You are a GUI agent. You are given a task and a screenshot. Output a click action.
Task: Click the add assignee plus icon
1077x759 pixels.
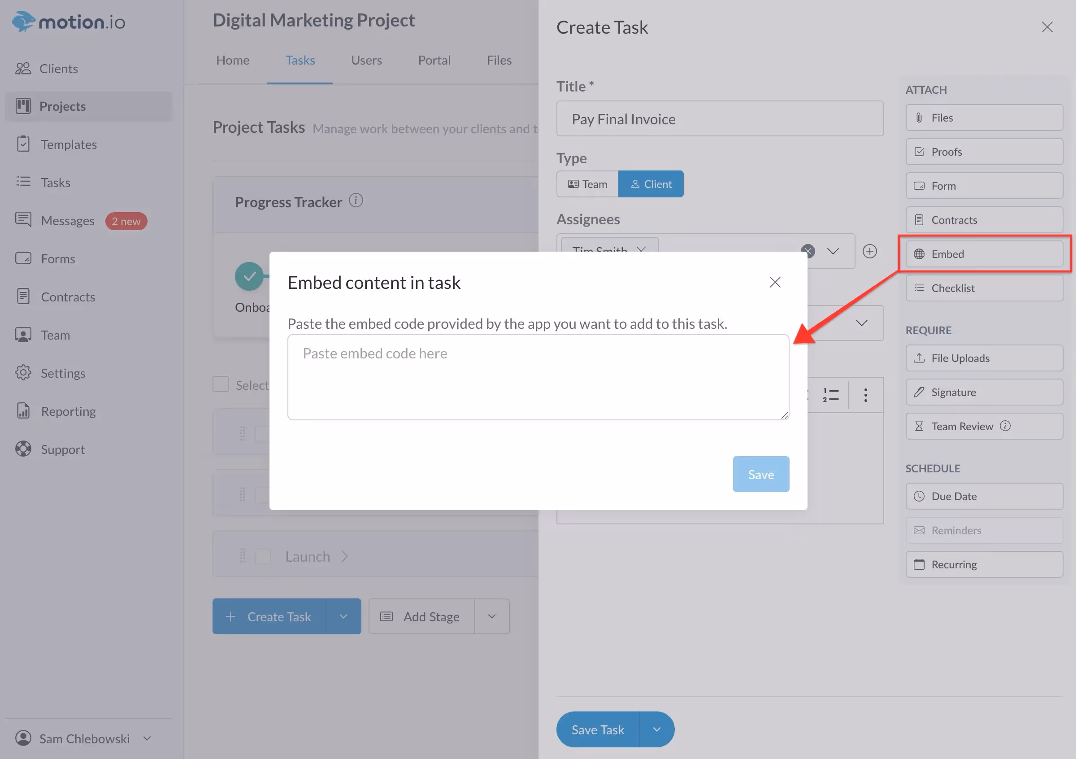pyautogui.click(x=870, y=251)
